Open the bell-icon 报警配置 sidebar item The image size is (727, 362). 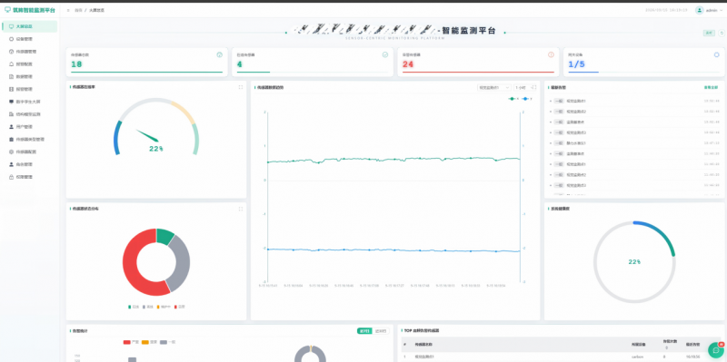coord(30,64)
